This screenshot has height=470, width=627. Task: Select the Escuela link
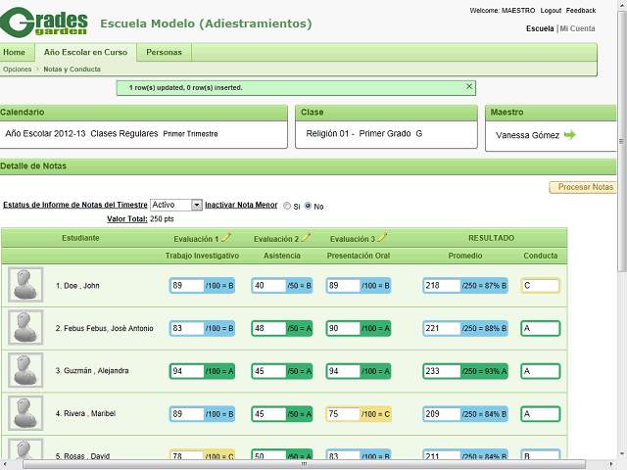pos(540,28)
